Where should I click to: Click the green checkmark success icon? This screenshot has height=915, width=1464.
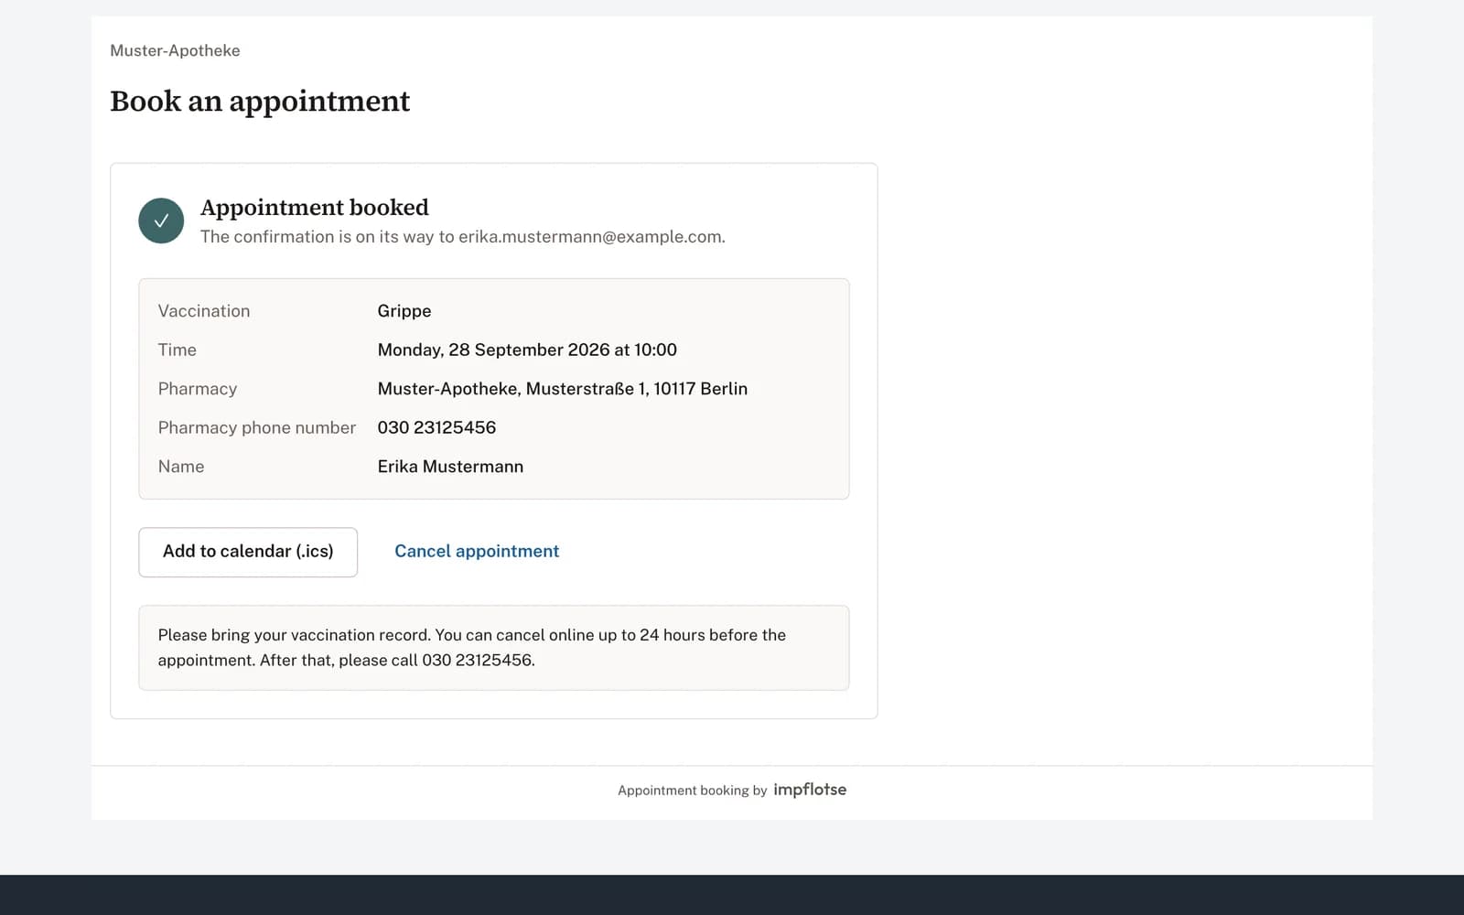161,221
